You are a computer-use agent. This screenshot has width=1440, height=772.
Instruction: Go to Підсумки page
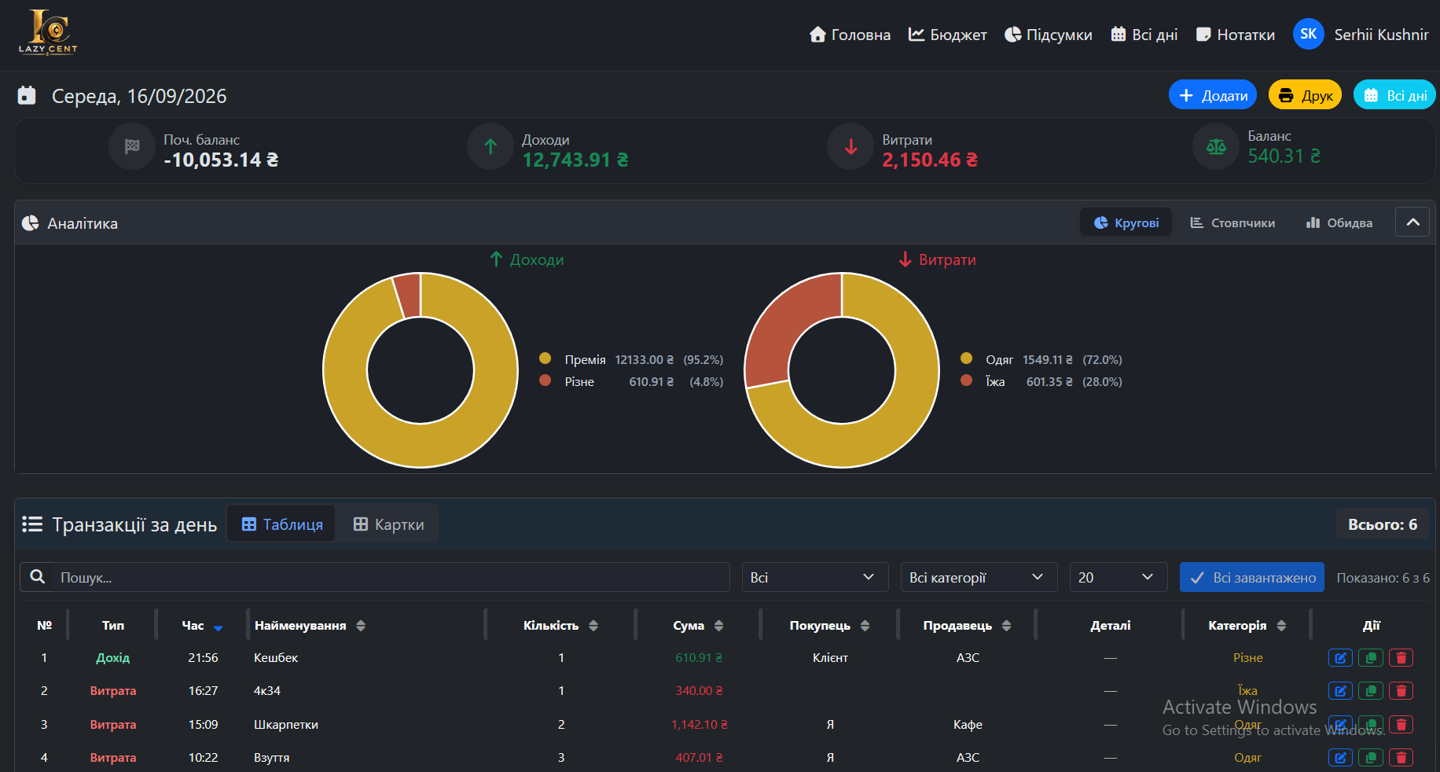pyautogui.click(x=1048, y=35)
